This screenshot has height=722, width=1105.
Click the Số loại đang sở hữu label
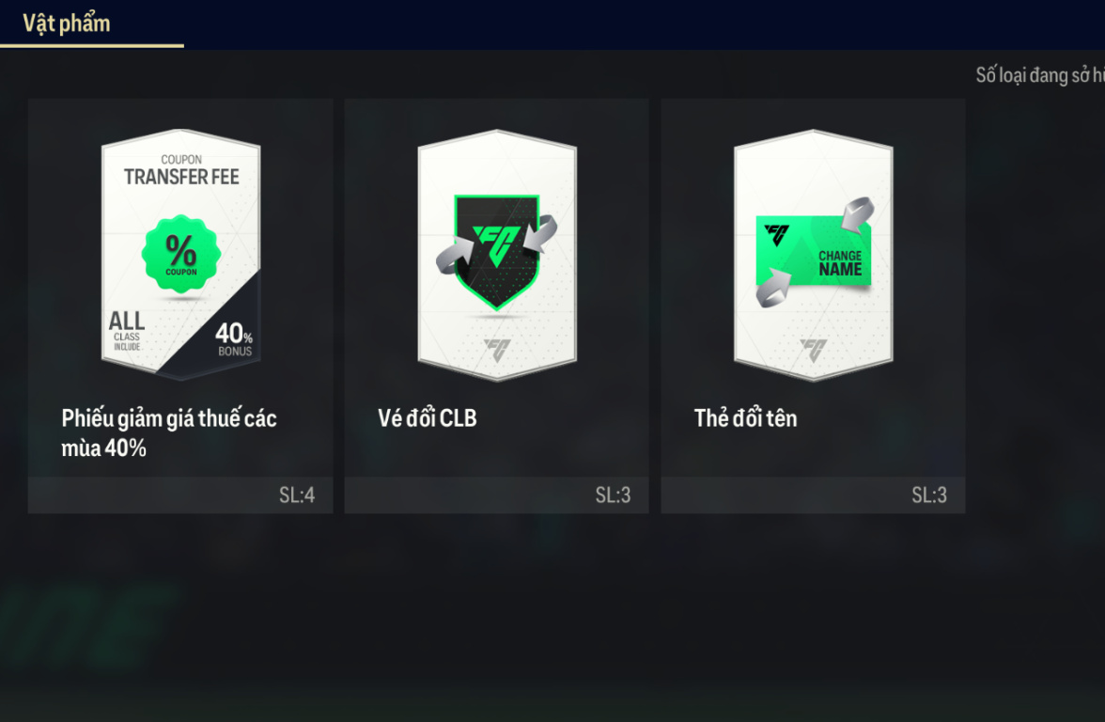point(1040,75)
